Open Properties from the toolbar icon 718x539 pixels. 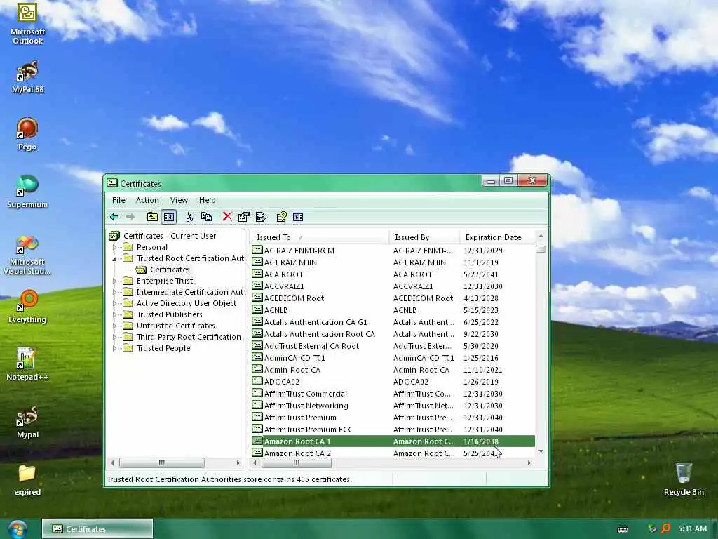pyautogui.click(x=243, y=217)
